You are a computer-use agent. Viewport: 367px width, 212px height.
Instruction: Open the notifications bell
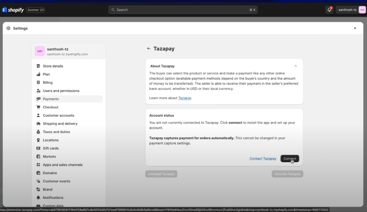coord(329,10)
